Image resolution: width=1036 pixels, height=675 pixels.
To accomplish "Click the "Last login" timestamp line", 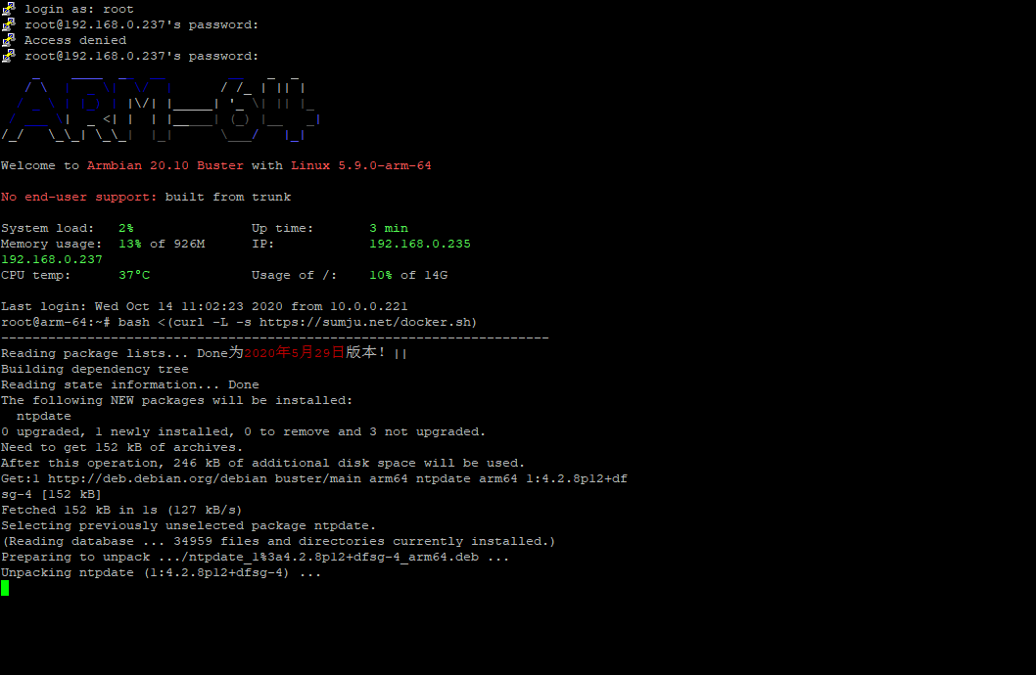I will pyautogui.click(x=204, y=306).
